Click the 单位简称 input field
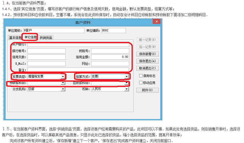This screenshot has width=244, height=143. (54, 31)
